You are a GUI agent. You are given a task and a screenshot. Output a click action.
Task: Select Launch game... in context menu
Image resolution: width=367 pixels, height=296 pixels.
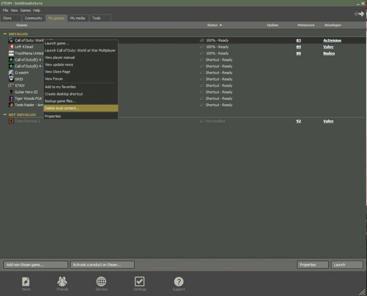pos(81,43)
